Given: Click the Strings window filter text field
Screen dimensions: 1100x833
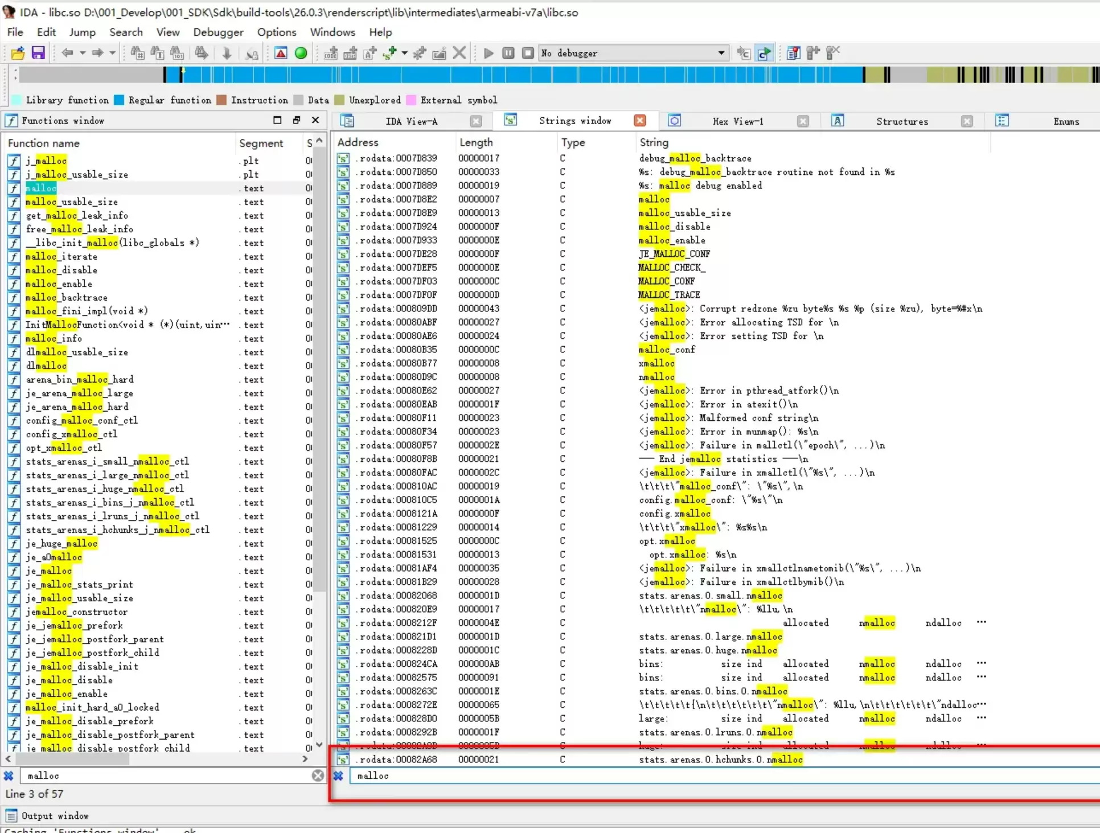Looking at the screenshot, I should [723, 775].
